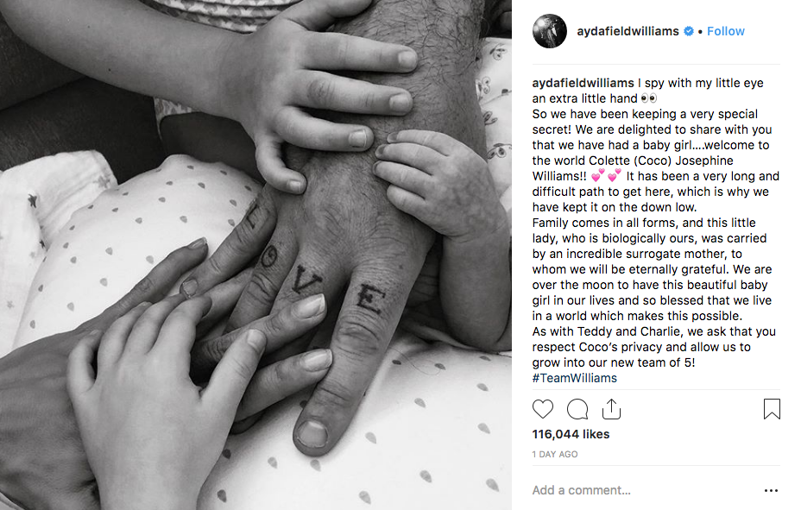Open comments via speech bubble icon
This screenshot has width=801, height=510.
pyautogui.click(x=577, y=409)
